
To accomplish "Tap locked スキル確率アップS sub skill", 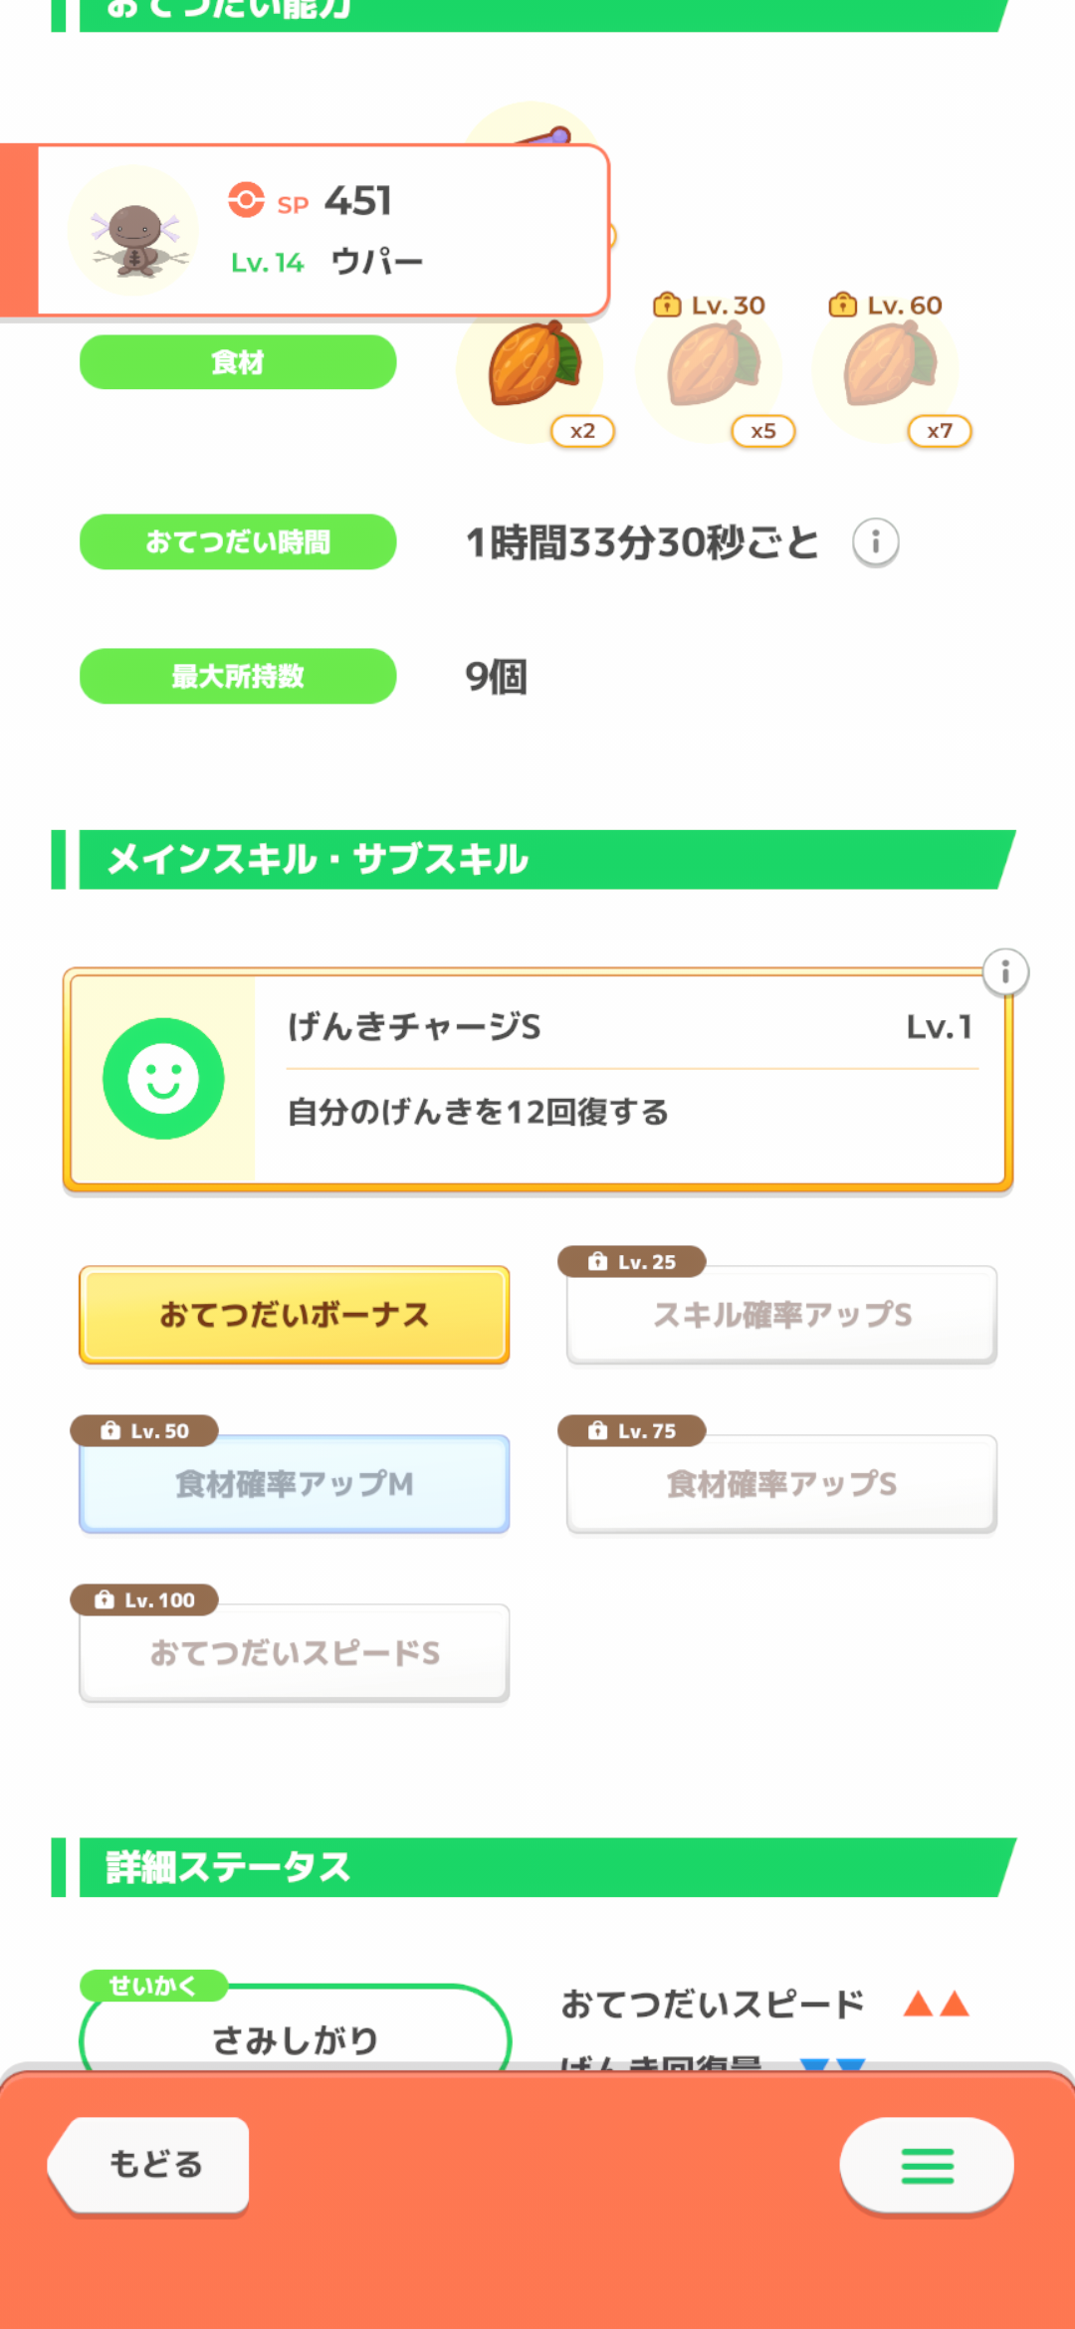I will pyautogui.click(x=781, y=1315).
